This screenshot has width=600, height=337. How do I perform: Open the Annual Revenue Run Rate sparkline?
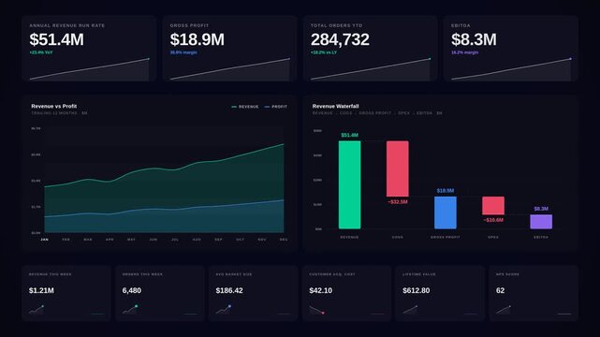coord(89,69)
